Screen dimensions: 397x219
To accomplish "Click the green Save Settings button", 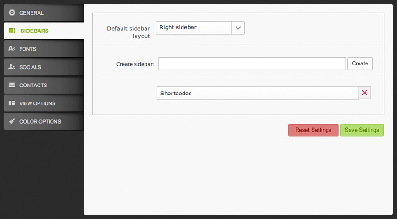I will point(362,130).
